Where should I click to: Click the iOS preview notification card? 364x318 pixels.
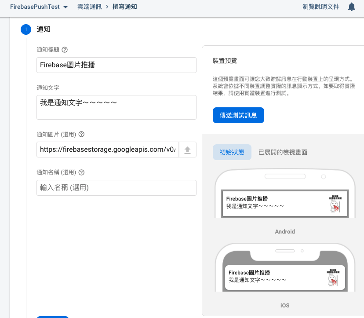pyautogui.click(x=285, y=278)
